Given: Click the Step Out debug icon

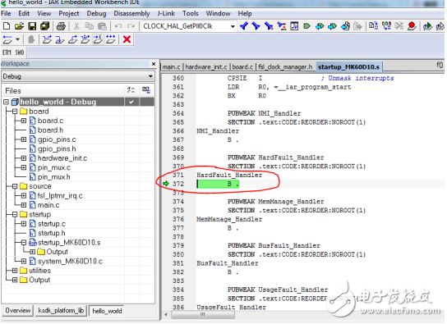Looking at the screenshot, I should (x=72, y=39).
